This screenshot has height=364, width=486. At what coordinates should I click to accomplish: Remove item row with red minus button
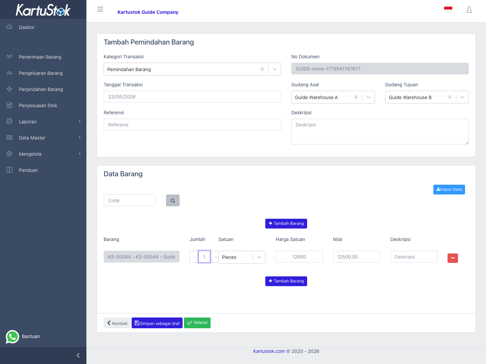point(453,258)
